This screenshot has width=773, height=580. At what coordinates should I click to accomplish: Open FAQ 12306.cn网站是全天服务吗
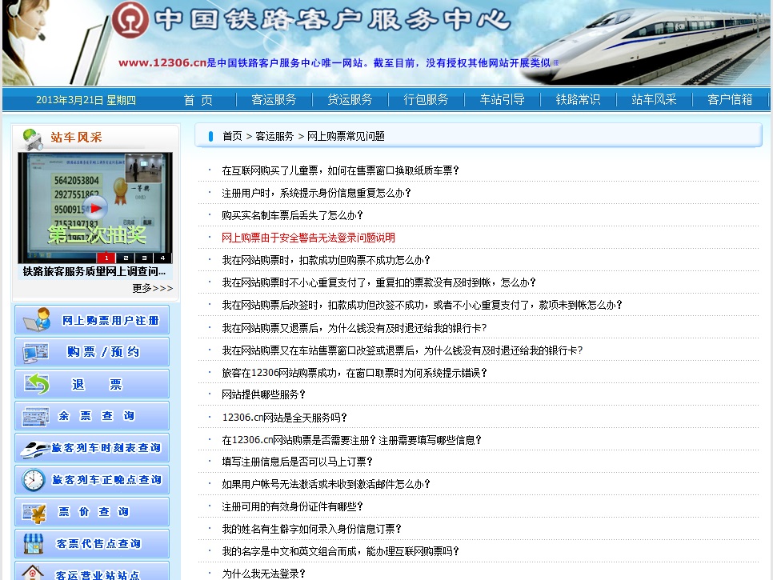[x=284, y=418]
